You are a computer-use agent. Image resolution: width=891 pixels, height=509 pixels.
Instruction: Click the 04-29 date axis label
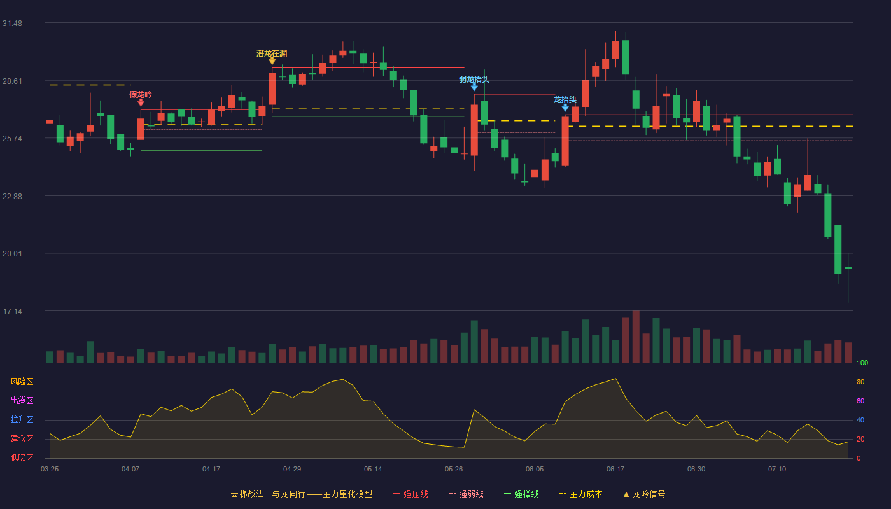[292, 469]
